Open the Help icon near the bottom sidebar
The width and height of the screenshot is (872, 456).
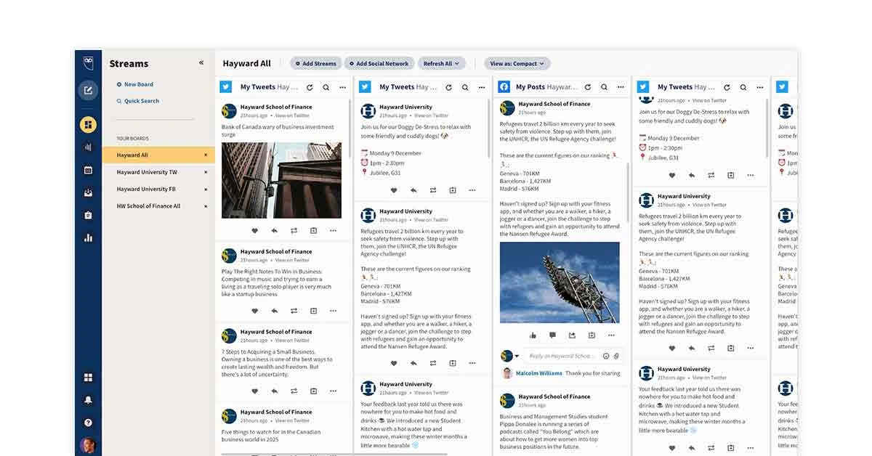pyautogui.click(x=87, y=423)
